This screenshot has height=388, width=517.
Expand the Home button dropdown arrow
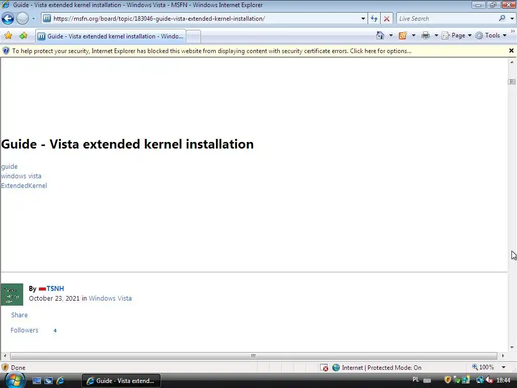[391, 35]
